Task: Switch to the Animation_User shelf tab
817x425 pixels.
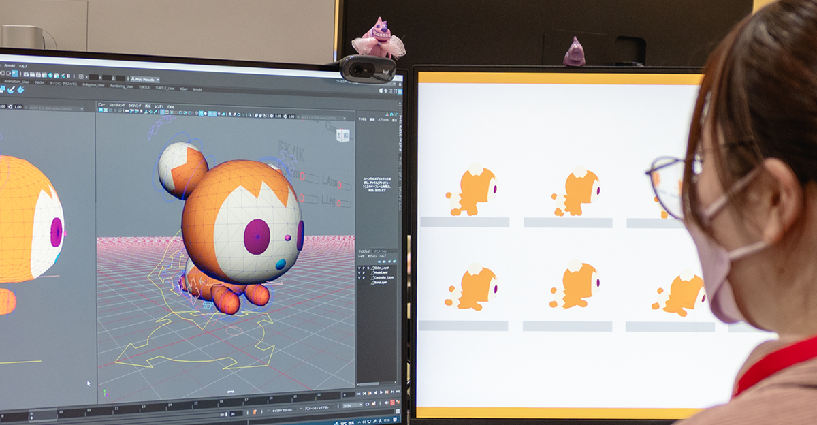Action: pos(16,82)
